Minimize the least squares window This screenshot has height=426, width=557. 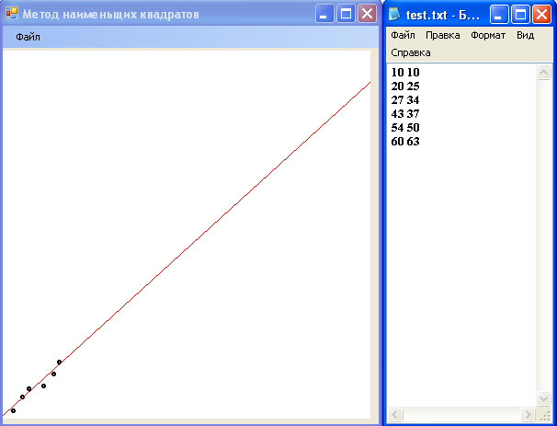[324, 14]
